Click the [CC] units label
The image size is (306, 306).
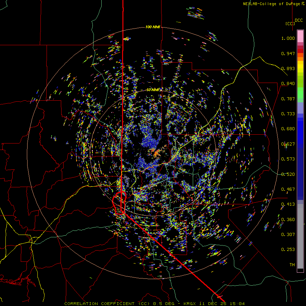290,23
